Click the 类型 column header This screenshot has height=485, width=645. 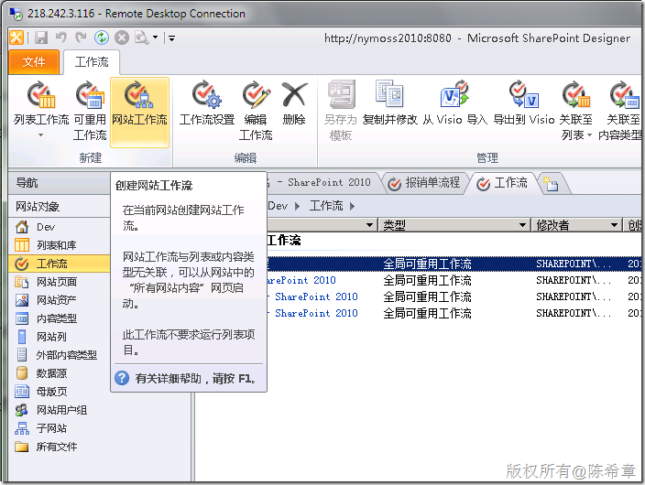[454, 225]
